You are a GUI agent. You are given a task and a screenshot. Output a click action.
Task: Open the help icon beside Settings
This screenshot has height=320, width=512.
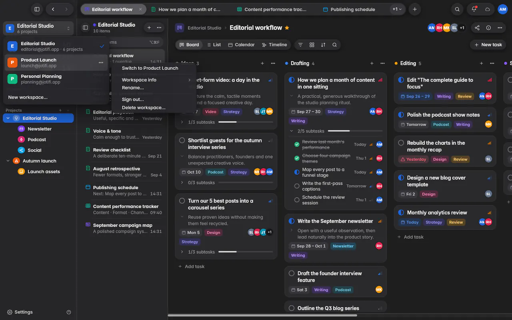pos(69,312)
